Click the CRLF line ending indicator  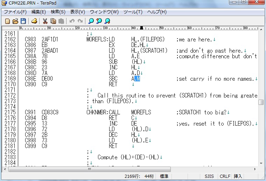click(x=225, y=176)
